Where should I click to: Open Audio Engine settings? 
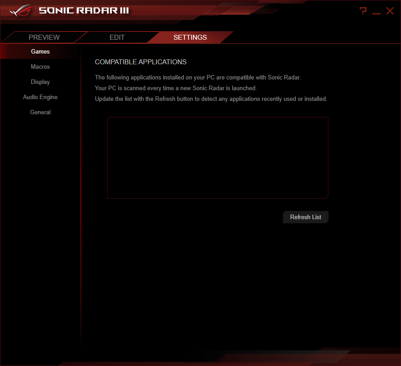(40, 97)
